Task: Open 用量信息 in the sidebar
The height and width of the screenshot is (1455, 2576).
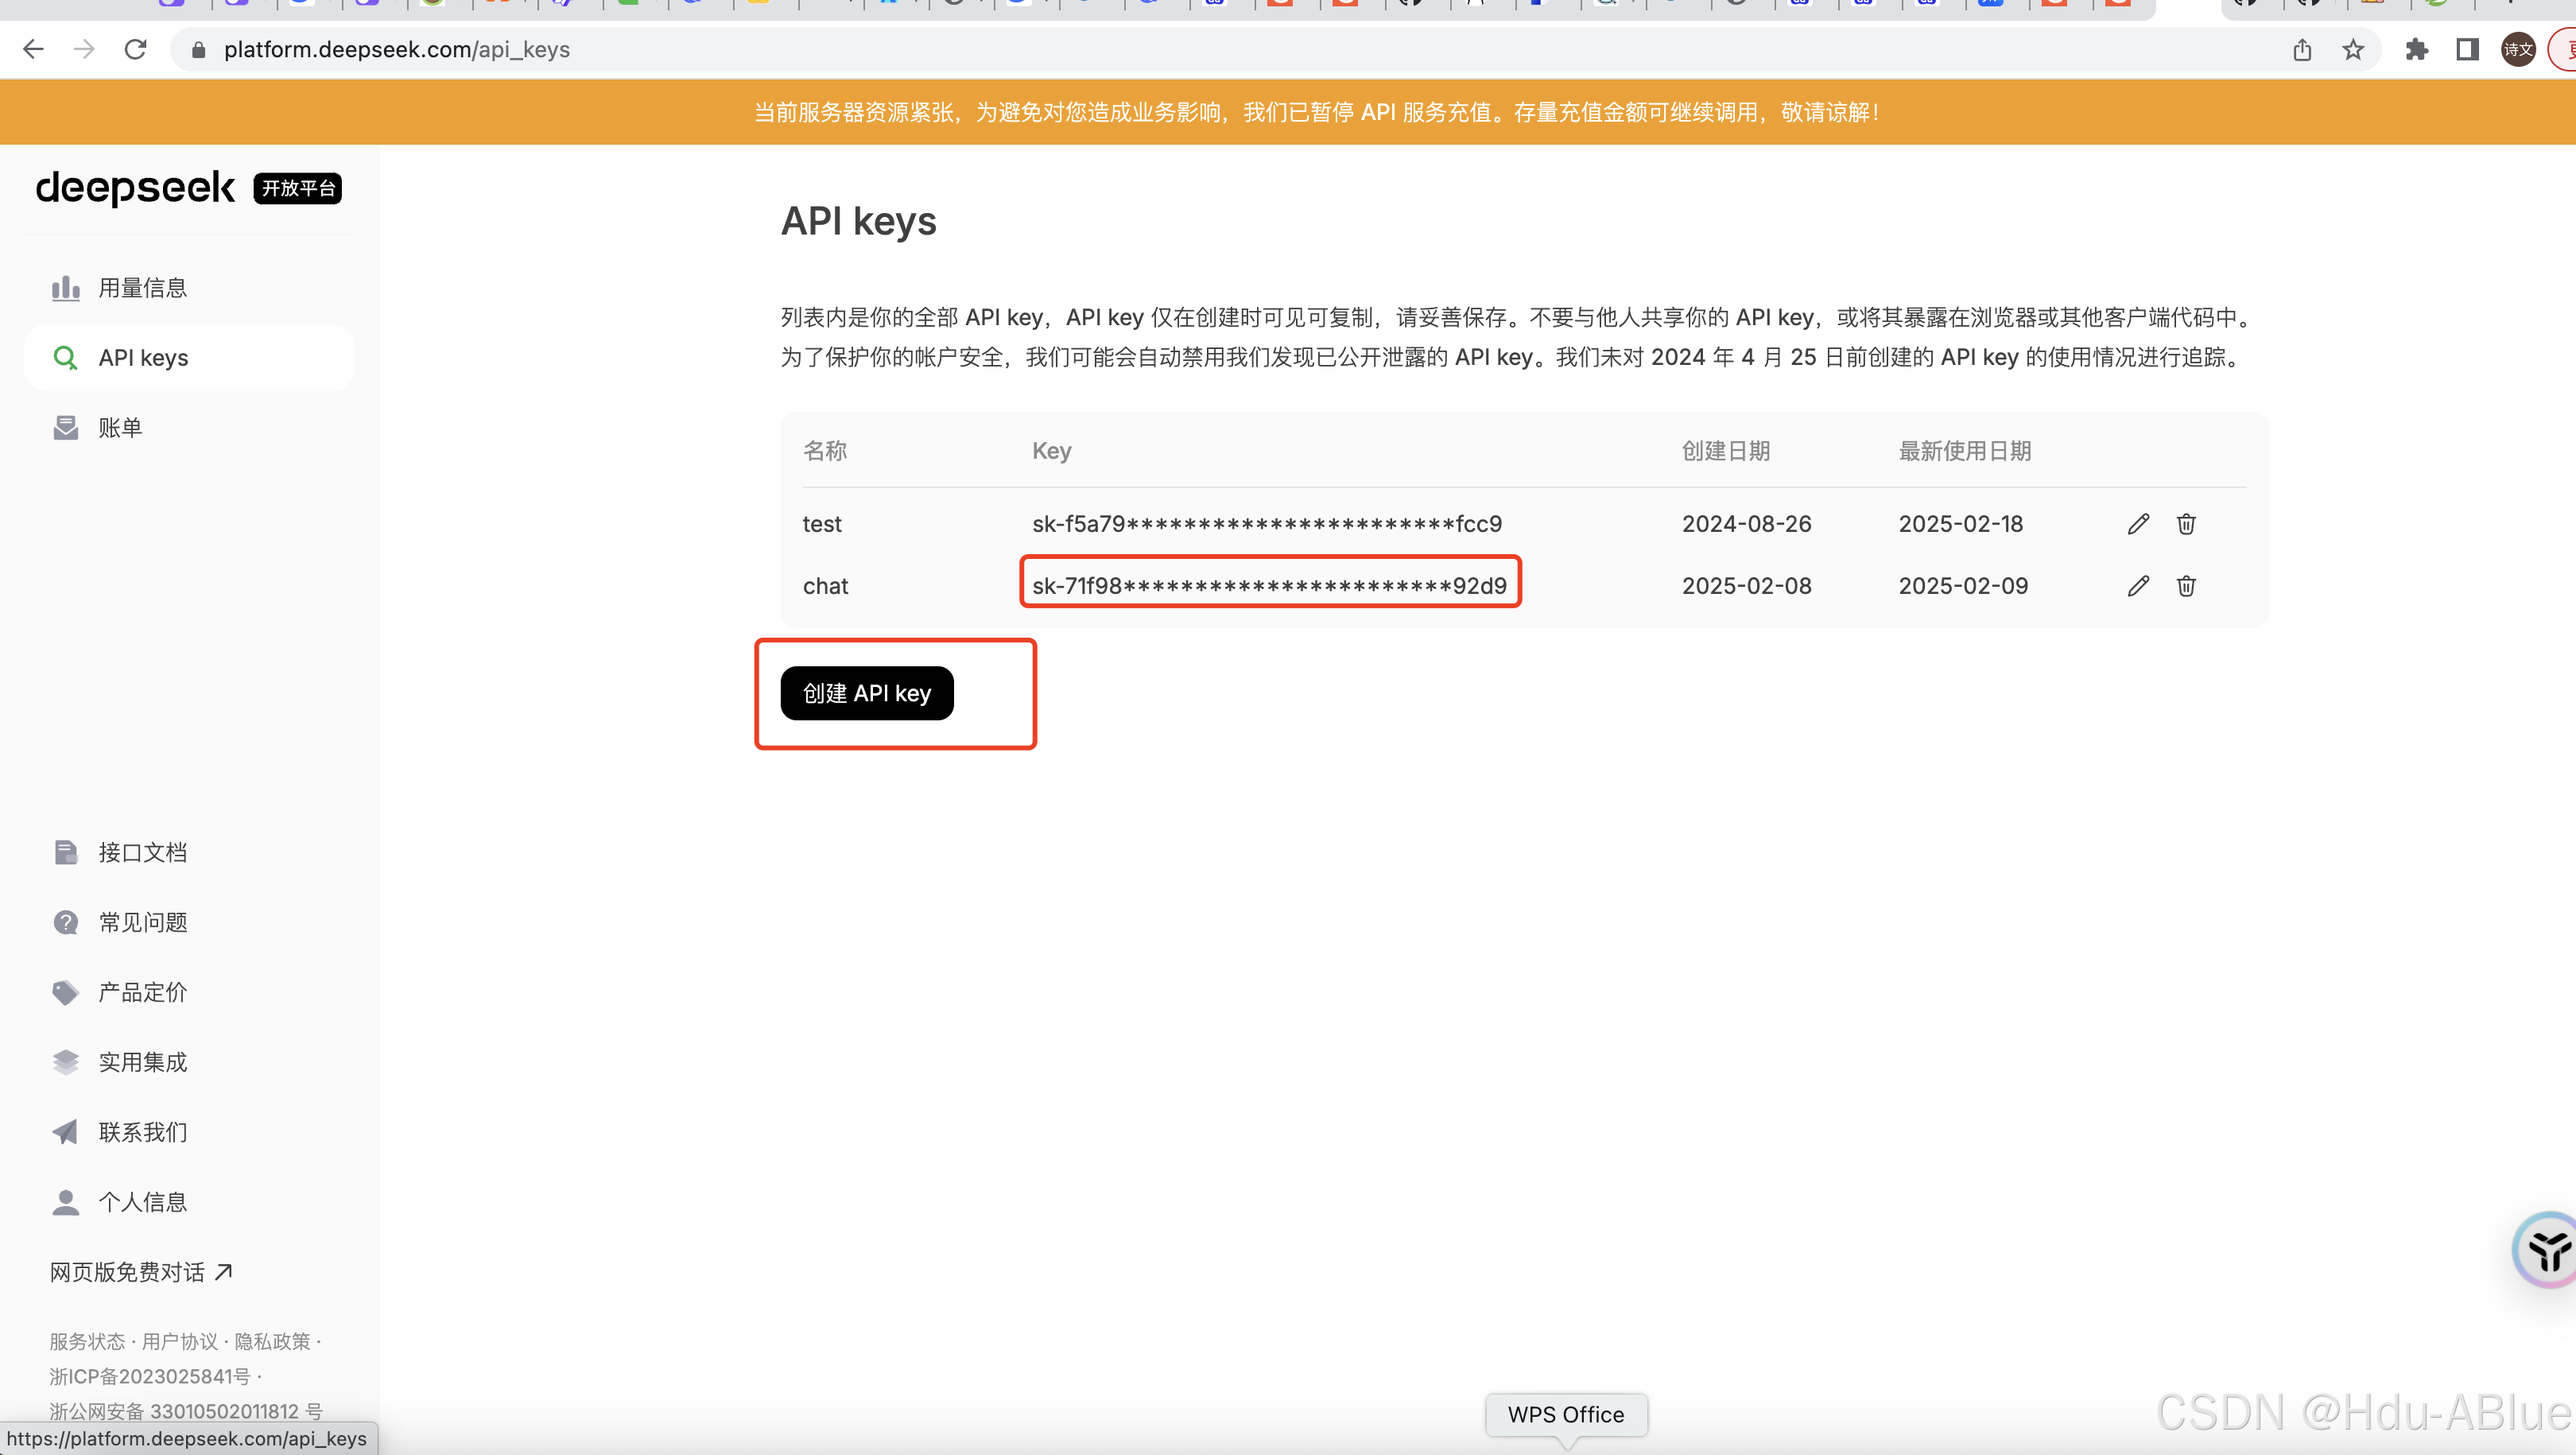Action: click(x=142, y=289)
